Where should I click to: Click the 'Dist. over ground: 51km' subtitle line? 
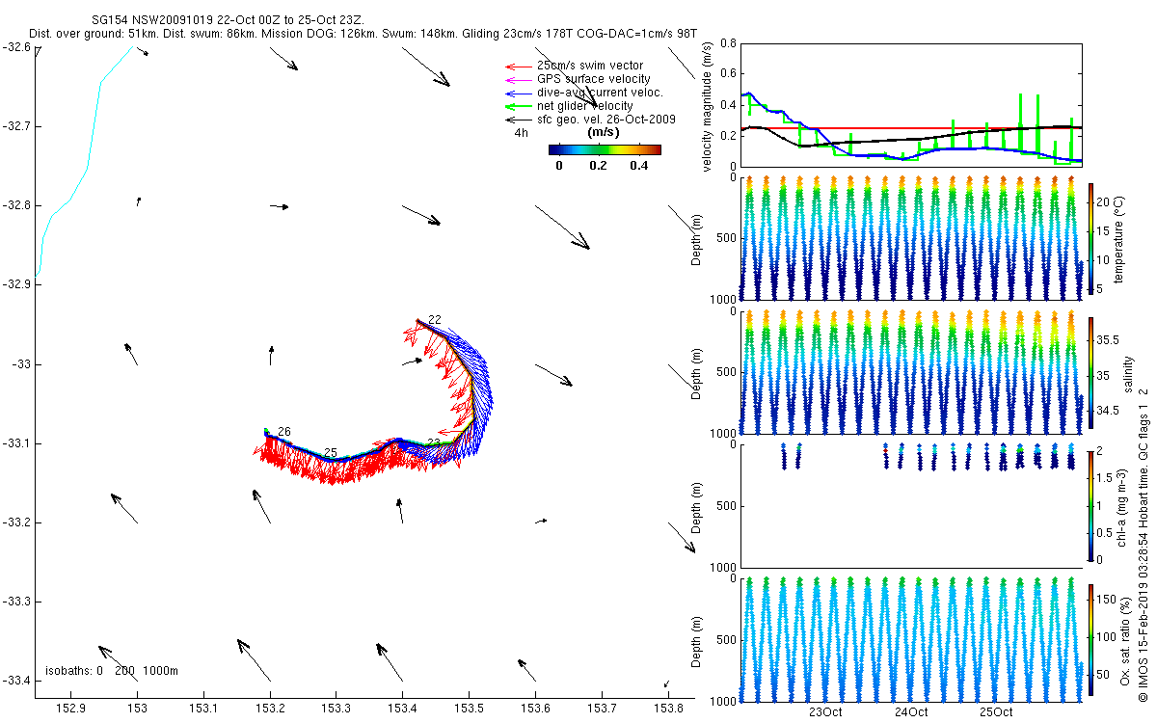click(363, 33)
